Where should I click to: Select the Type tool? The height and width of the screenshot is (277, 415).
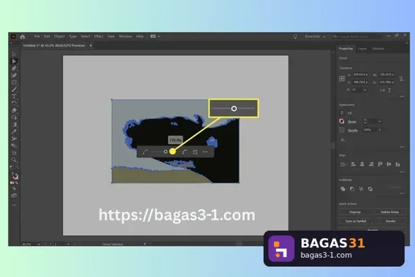pyautogui.click(x=14, y=96)
